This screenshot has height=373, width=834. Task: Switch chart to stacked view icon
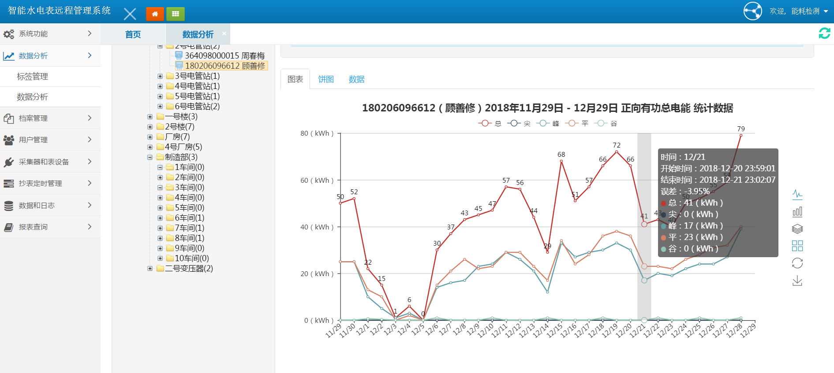[797, 229]
